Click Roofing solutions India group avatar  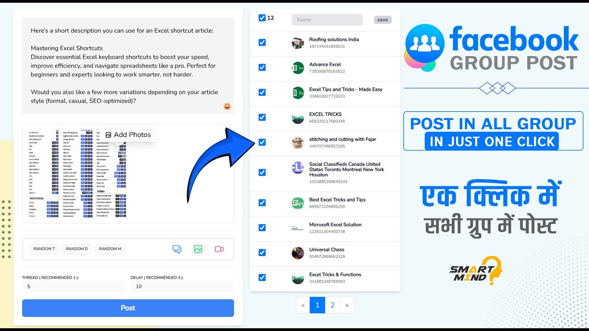click(x=298, y=43)
